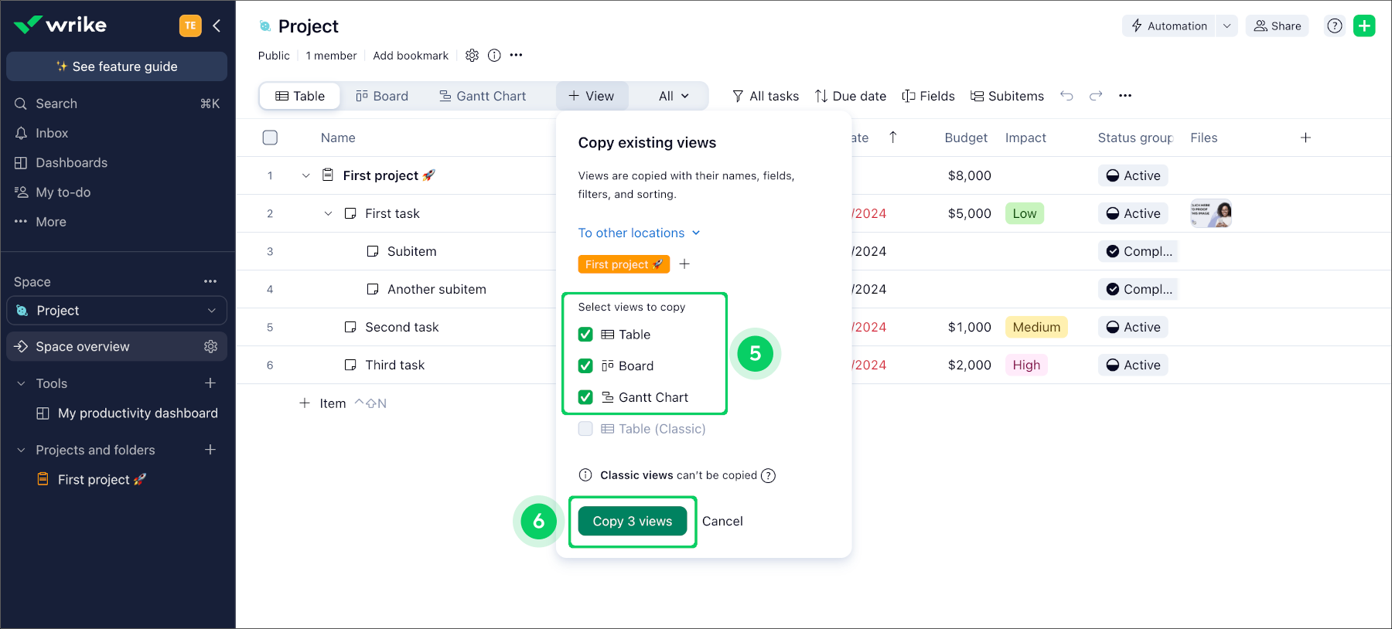Viewport: 1392px width, 629px height.
Task: Uncheck the Gantt Chart view checkbox
Action: (x=585, y=397)
